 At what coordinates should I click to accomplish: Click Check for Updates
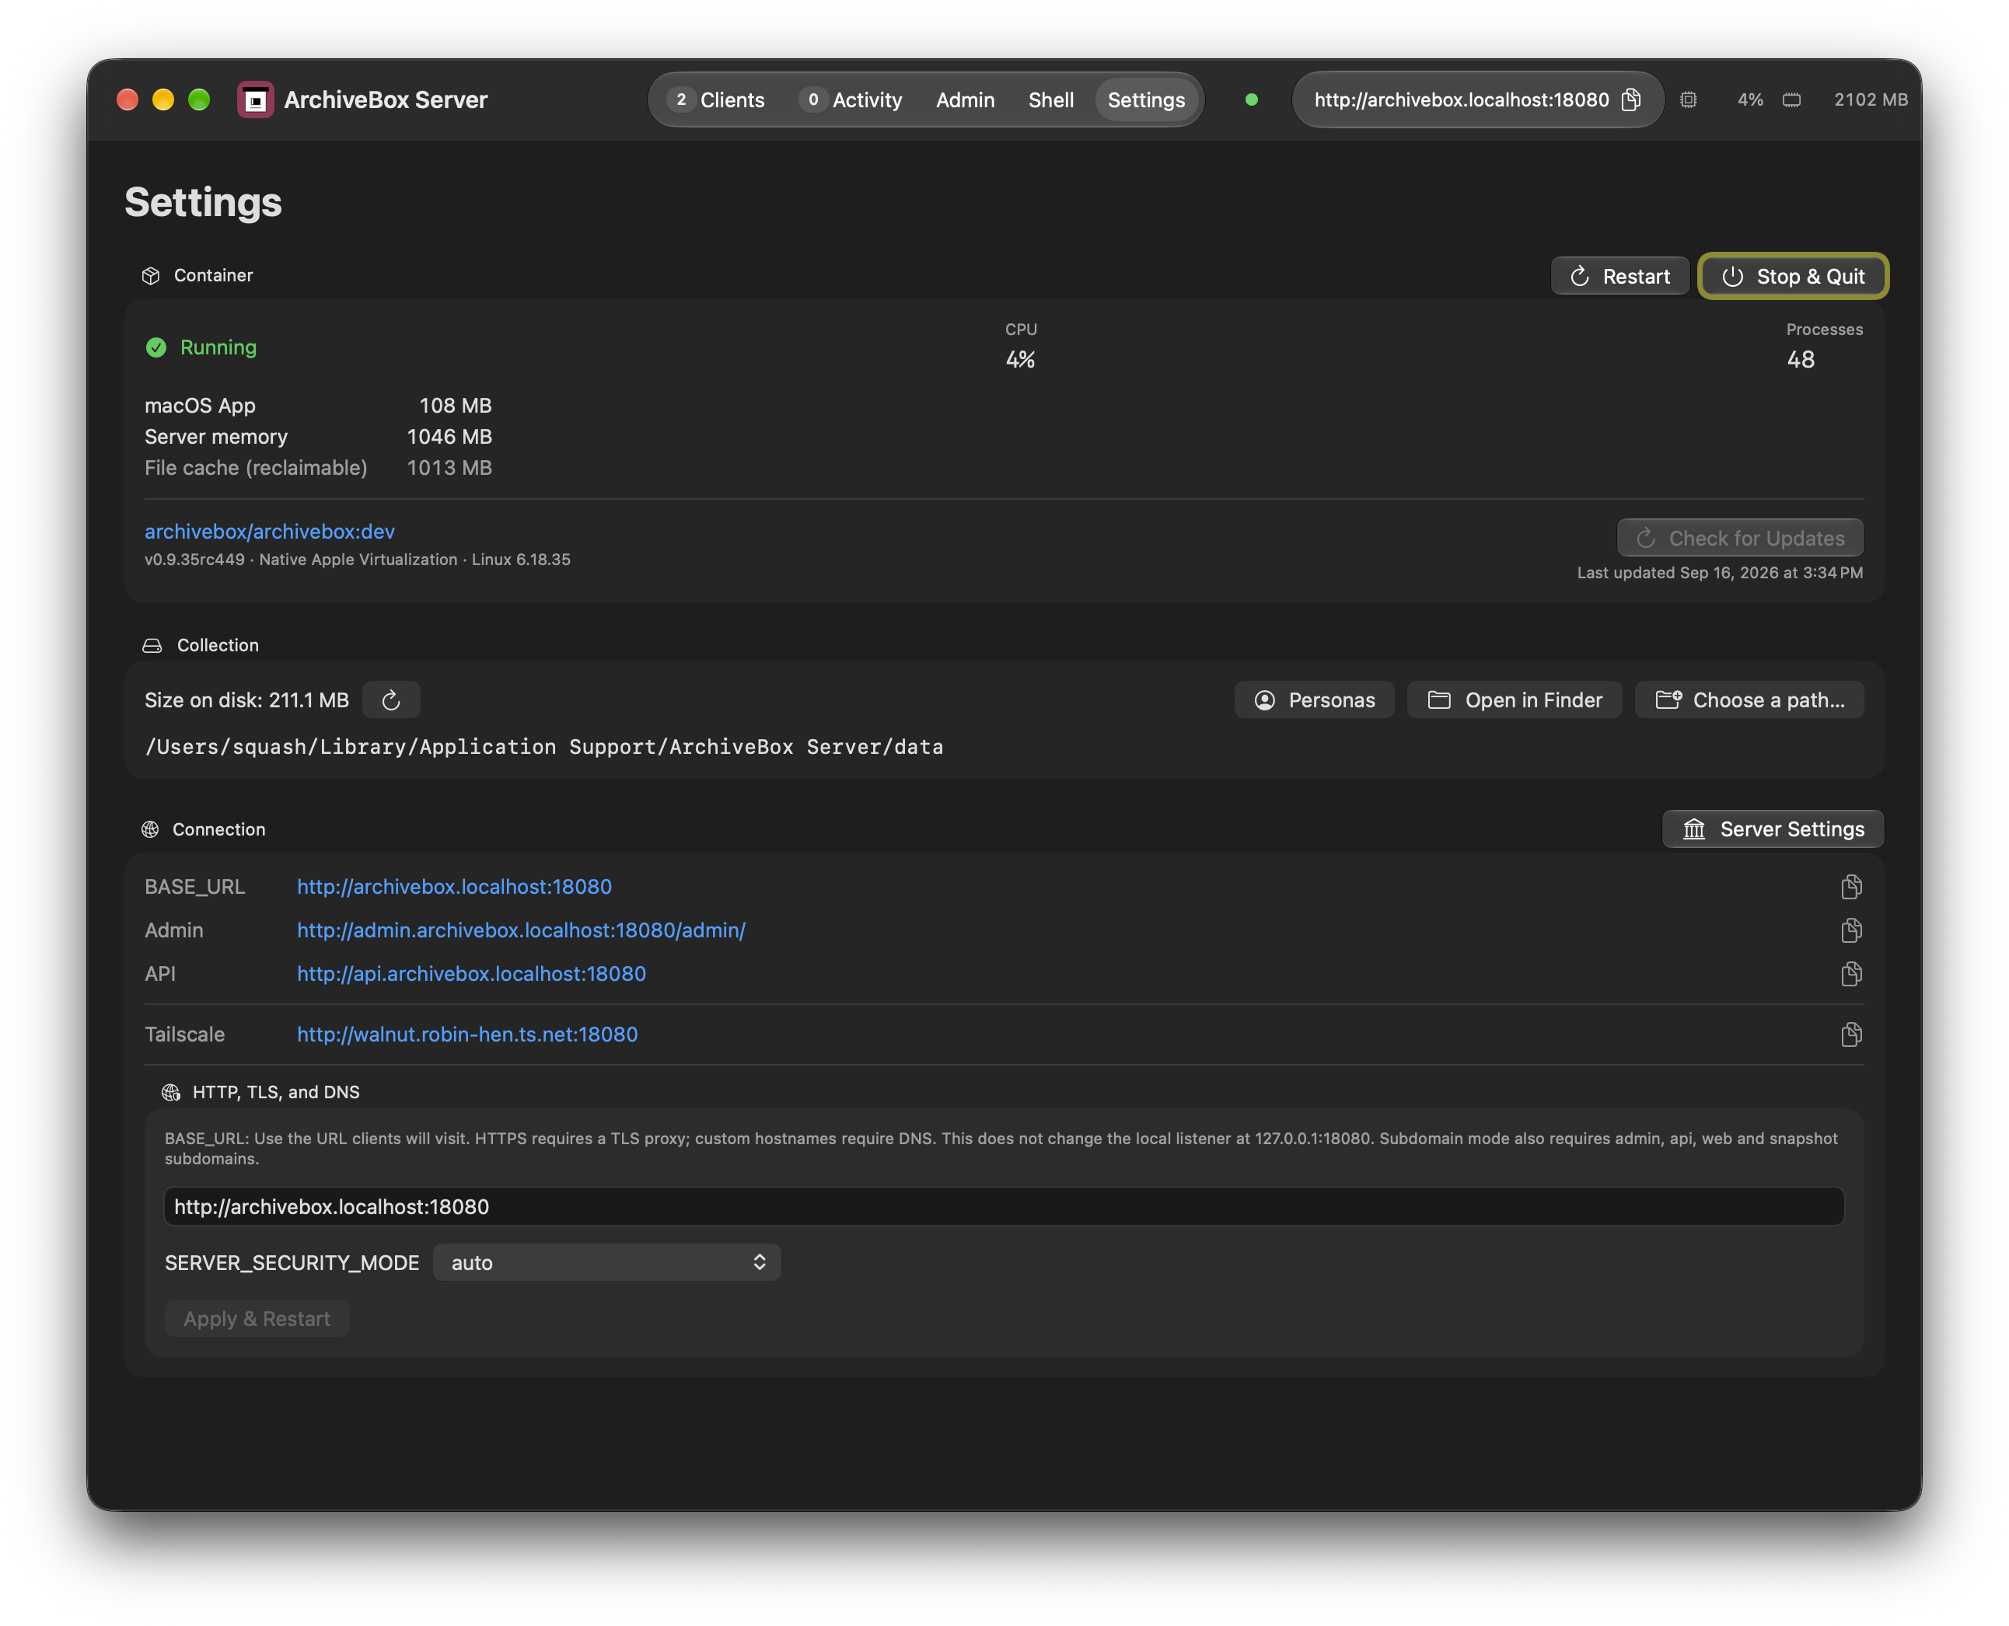pos(1740,538)
